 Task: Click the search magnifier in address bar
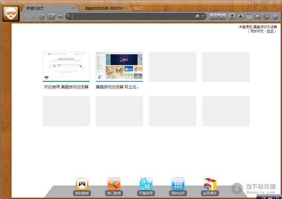(68, 16)
